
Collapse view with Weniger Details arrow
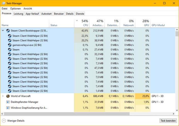coord(4,121)
